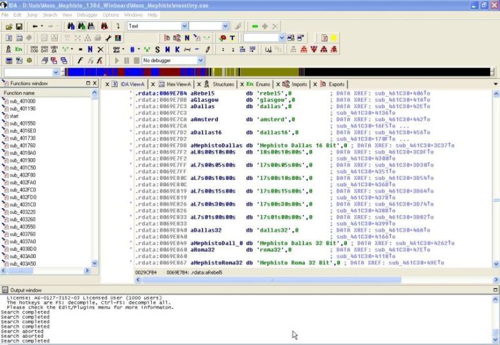The height and width of the screenshot is (345, 500).
Task: Open the Text search type dropdown
Action: pyautogui.click(x=184, y=26)
